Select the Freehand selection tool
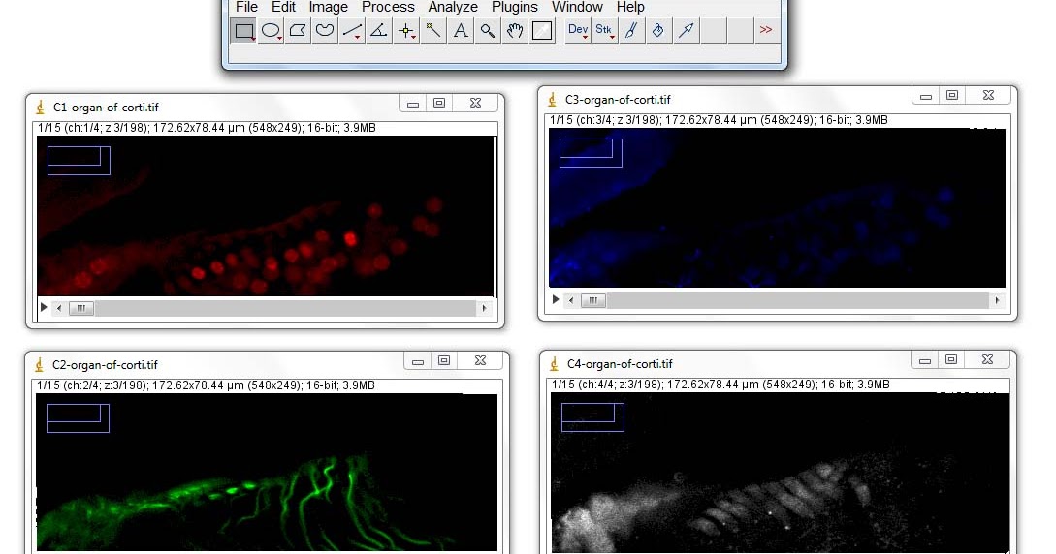 [325, 30]
